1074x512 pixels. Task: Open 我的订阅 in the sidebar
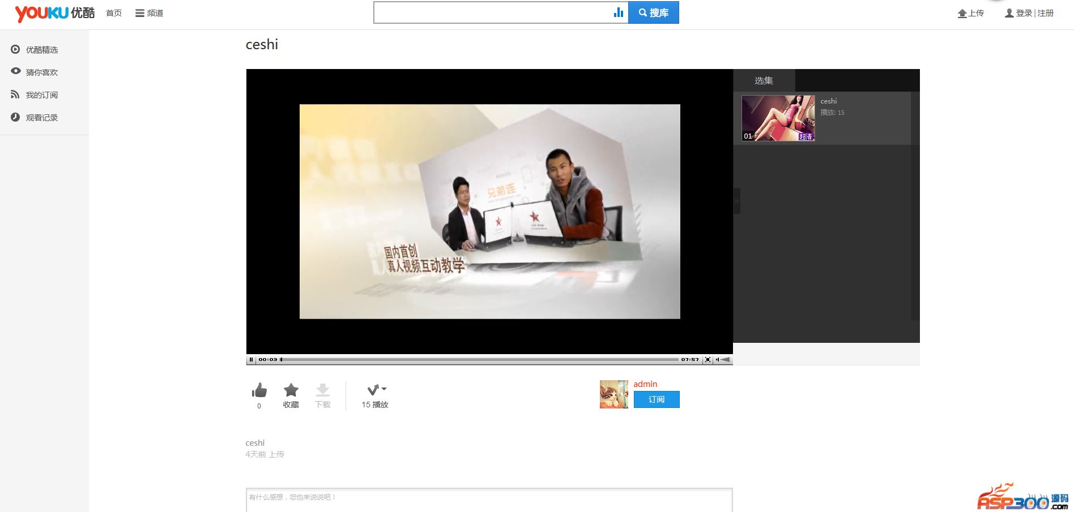42,95
